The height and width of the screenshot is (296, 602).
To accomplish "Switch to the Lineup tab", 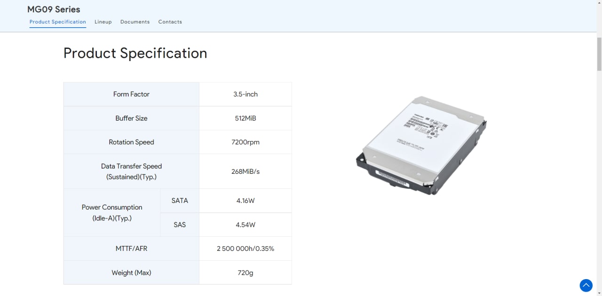I will click(103, 22).
